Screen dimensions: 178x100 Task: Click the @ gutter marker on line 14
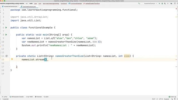click(7, 56)
